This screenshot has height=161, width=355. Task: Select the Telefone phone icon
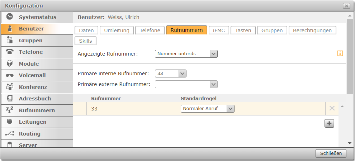click(10, 52)
